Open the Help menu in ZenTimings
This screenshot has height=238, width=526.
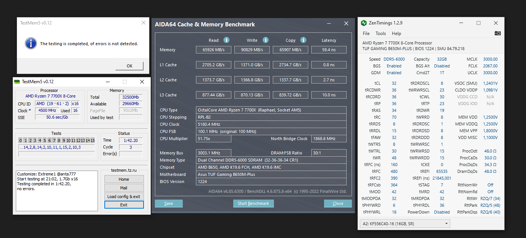click(x=396, y=34)
